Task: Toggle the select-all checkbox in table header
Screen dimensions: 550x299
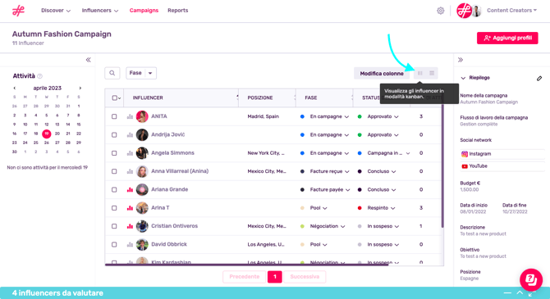Action: click(x=114, y=98)
